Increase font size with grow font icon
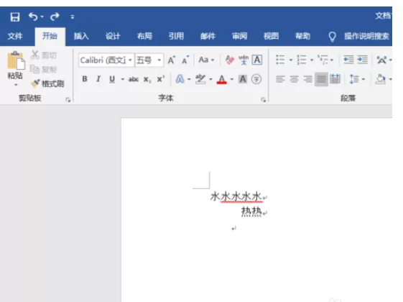This screenshot has height=302, width=403. click(172, 60)
